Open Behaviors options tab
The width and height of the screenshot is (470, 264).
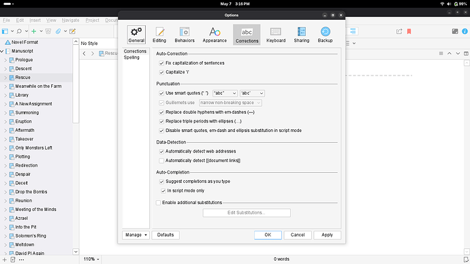pyautogui.click(x=185, y=35)
